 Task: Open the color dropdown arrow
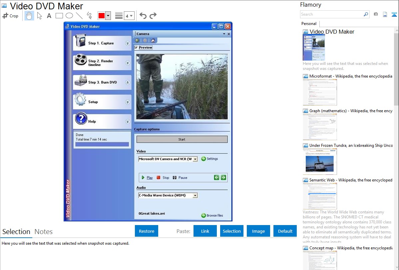pyautogui.click(x=108, y=16)
